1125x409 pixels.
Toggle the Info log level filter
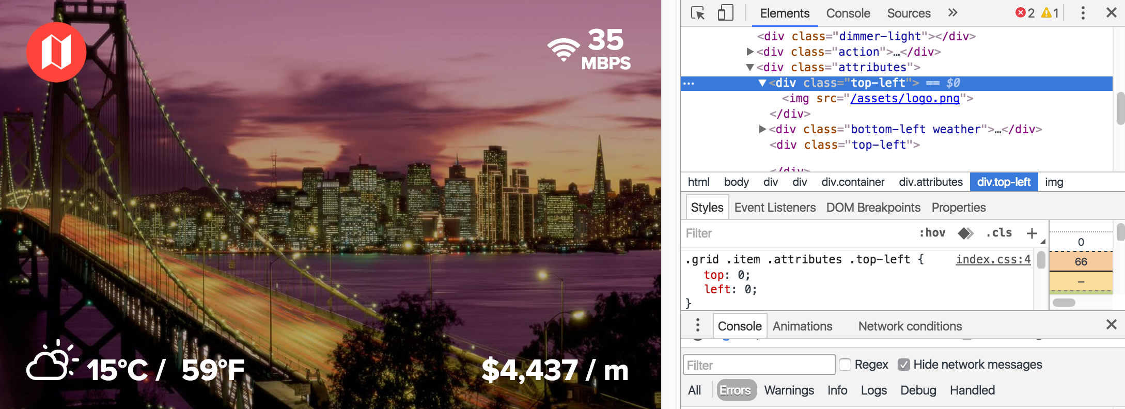coord(837,390)
